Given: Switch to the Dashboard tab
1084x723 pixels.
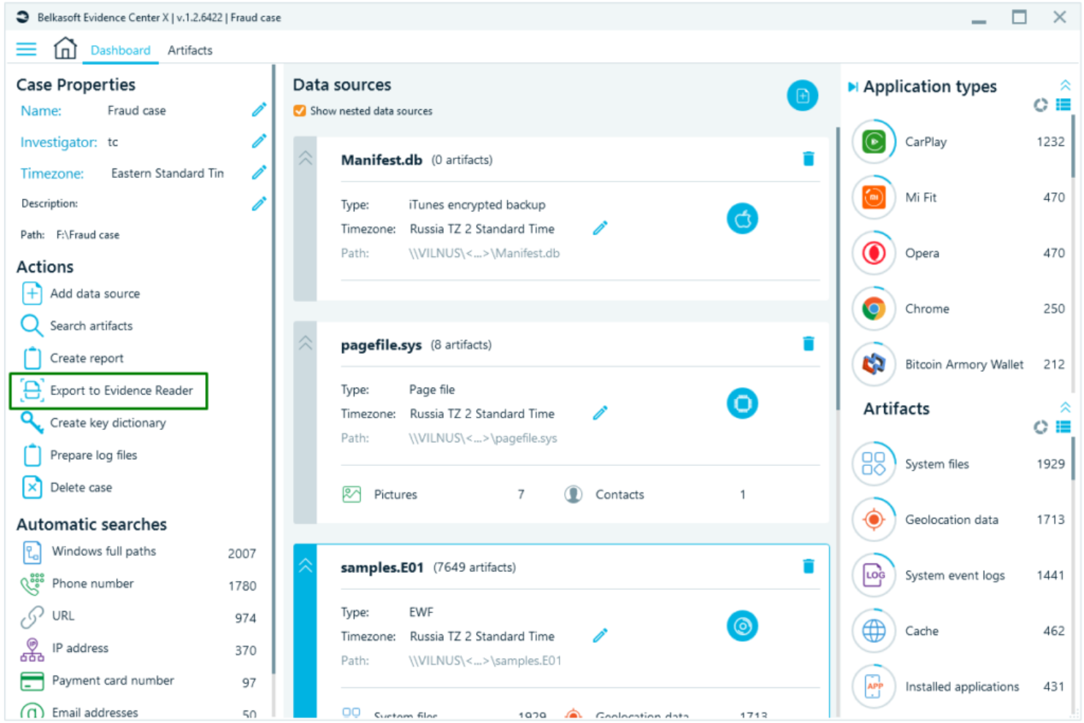Looking at the screenshot, I should tap(120, 50).
